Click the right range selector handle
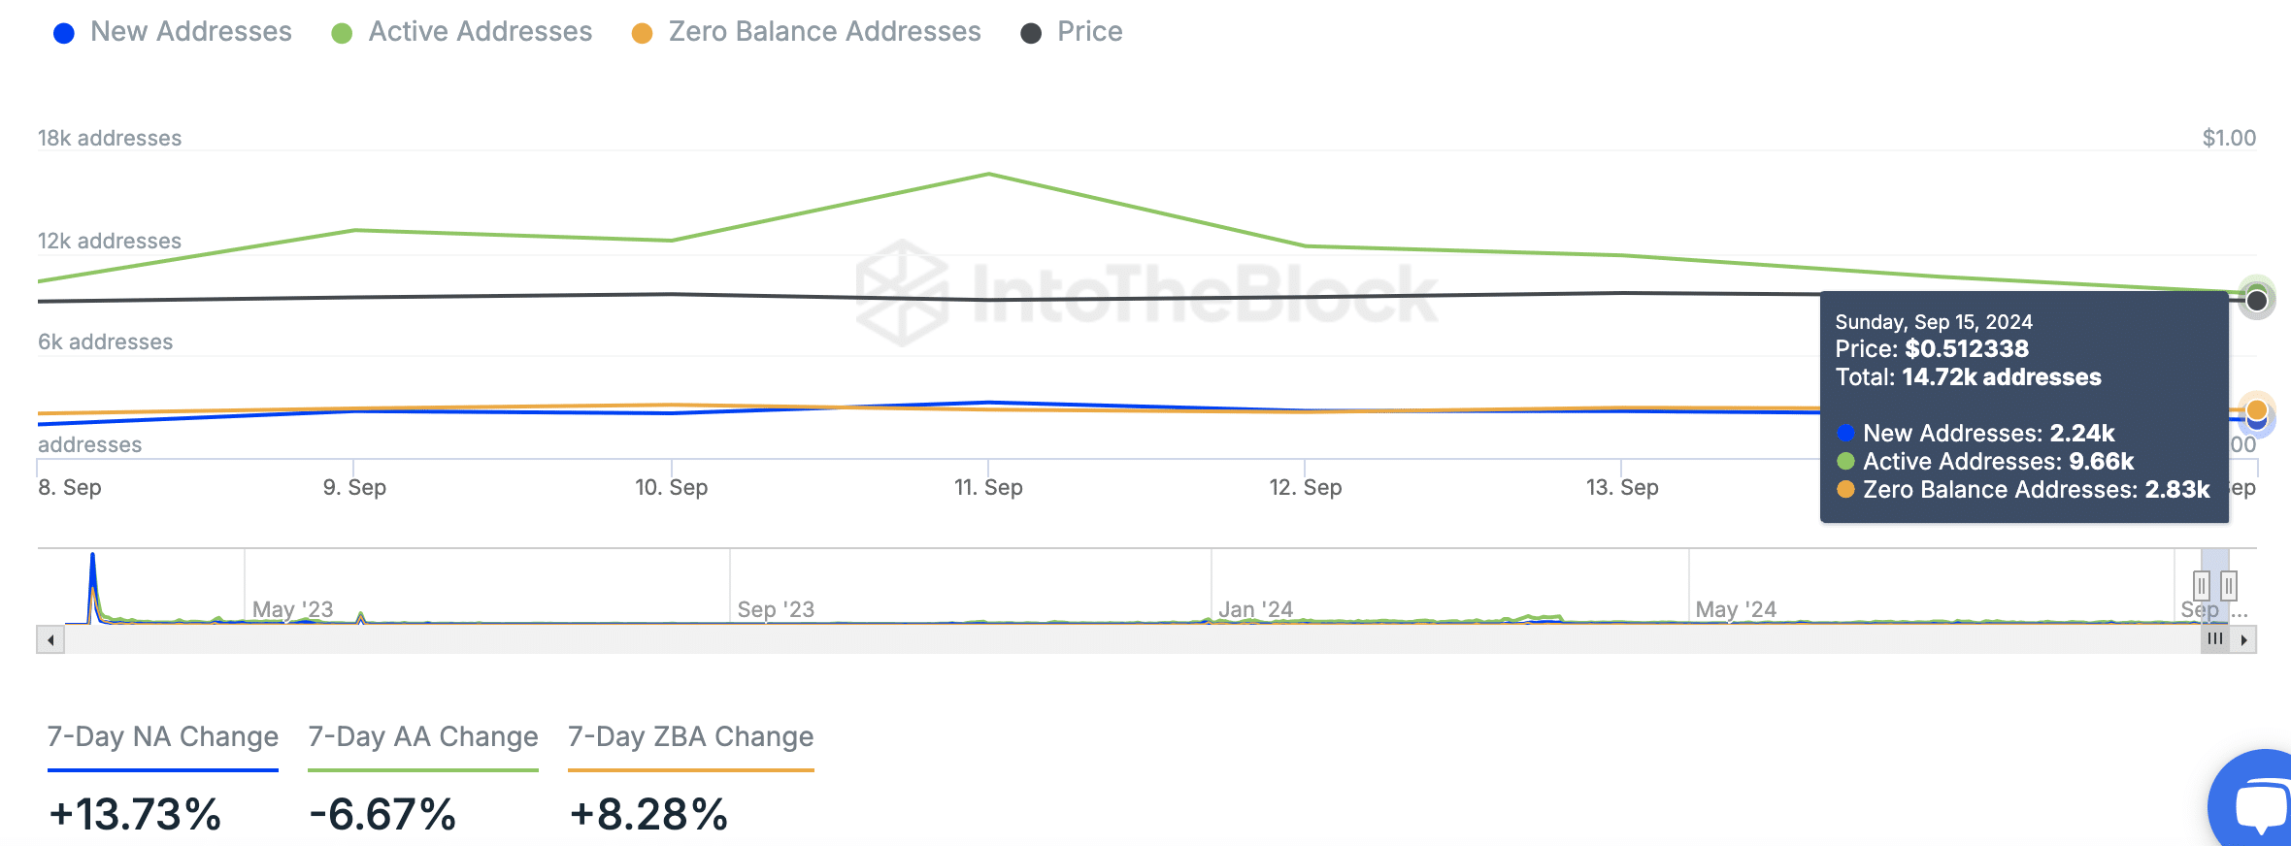This screenshot has width=2291, height=846. click(x=2229, y=585)
